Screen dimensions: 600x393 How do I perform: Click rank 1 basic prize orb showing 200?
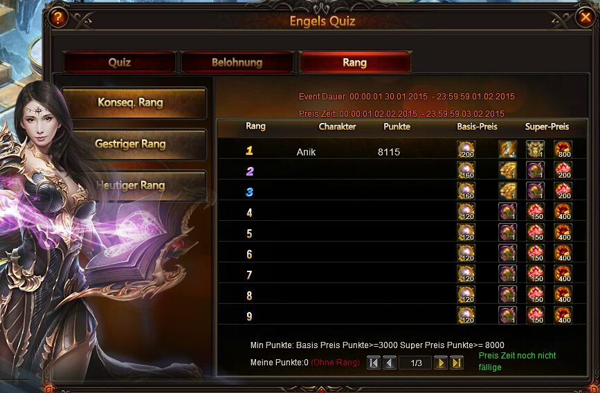pos(466,149)
